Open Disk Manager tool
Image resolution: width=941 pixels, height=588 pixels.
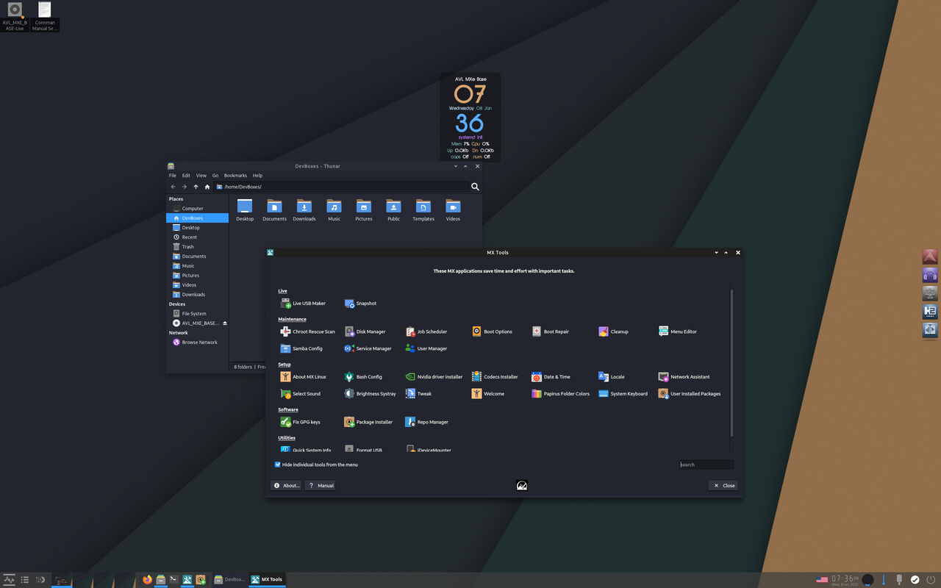(x=365, y=331)
